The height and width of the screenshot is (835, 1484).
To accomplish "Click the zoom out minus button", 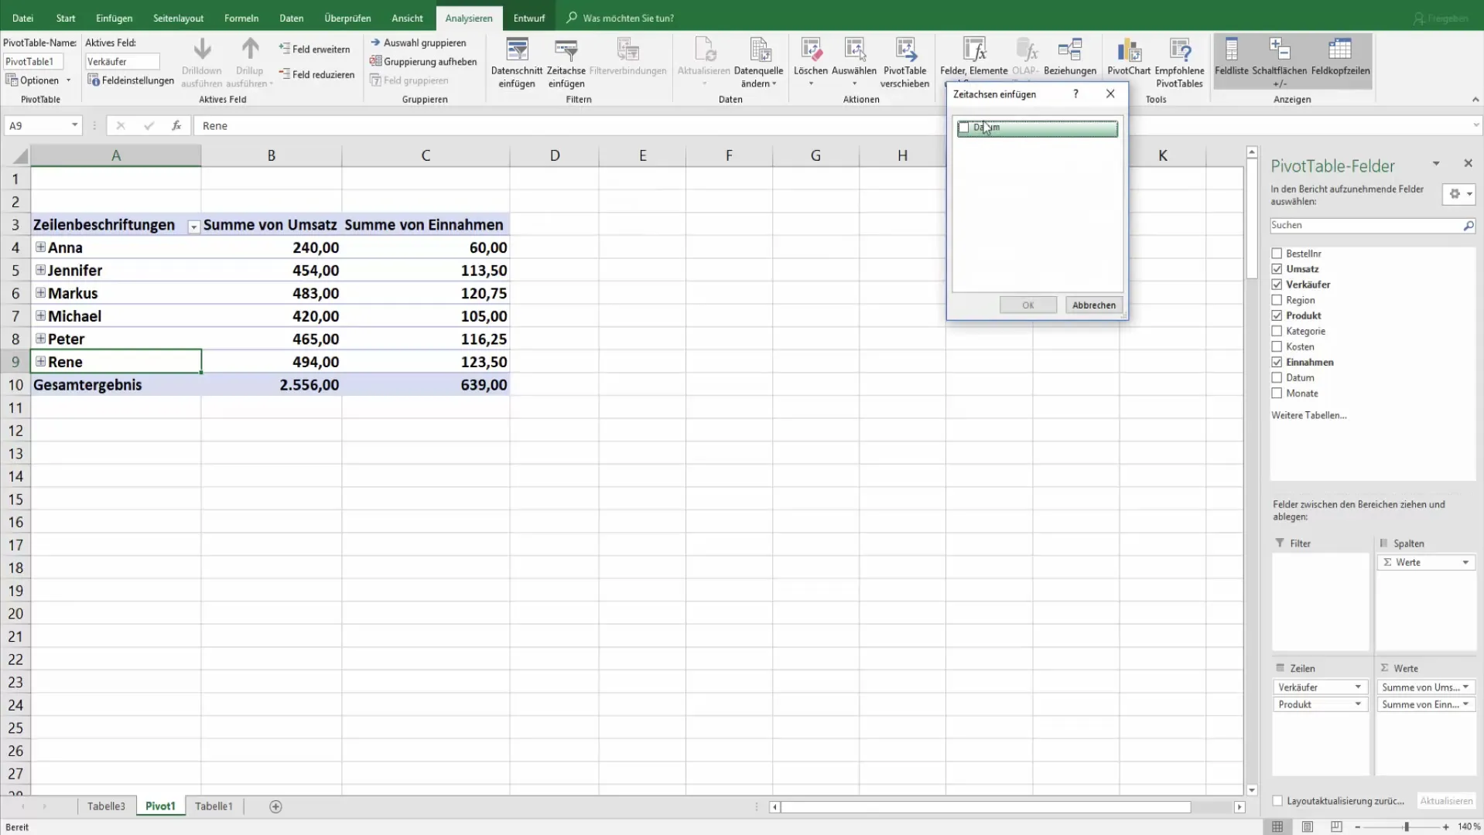I will tap(1357, 826).
